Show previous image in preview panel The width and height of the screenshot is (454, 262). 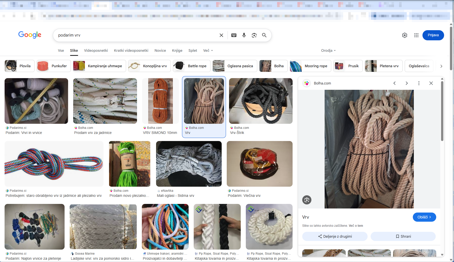[395, 83]
